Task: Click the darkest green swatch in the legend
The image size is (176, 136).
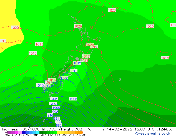Action: [41, 132]
